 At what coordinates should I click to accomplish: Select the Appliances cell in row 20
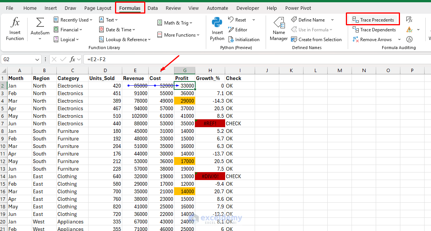pos(73,222)
